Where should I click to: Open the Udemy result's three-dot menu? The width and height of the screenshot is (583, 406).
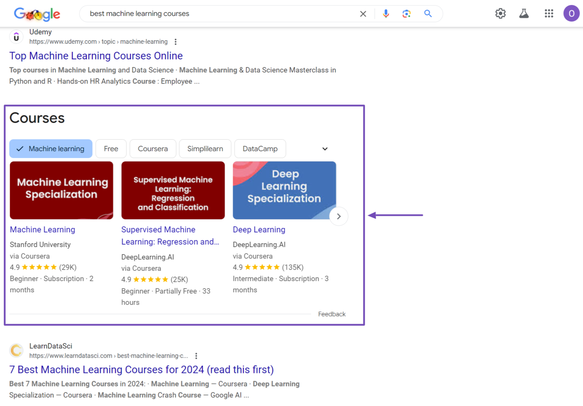(x=176, y=42)
